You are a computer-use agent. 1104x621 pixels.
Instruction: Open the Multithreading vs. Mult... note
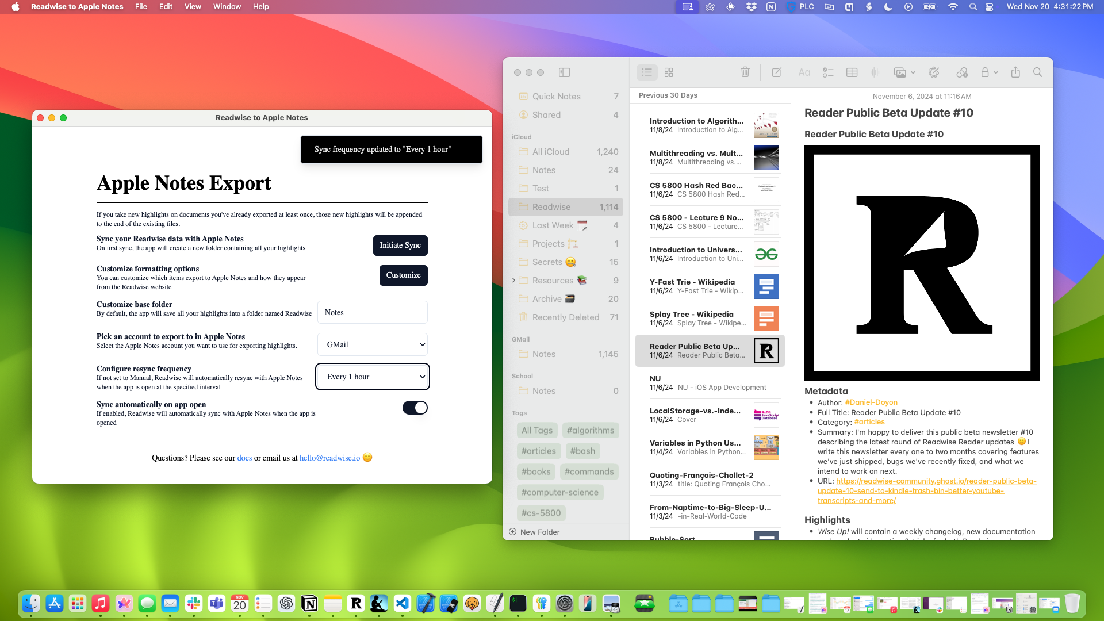click(x=710, y=158)
